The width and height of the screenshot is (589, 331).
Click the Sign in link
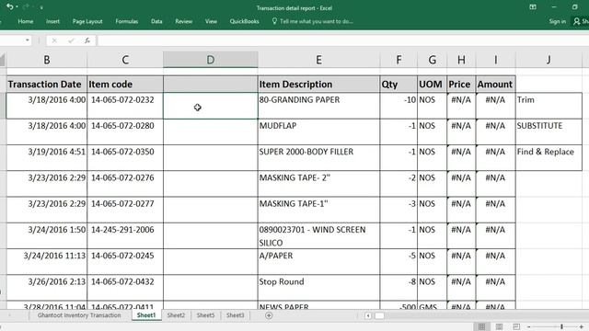[x=557, y=21]
